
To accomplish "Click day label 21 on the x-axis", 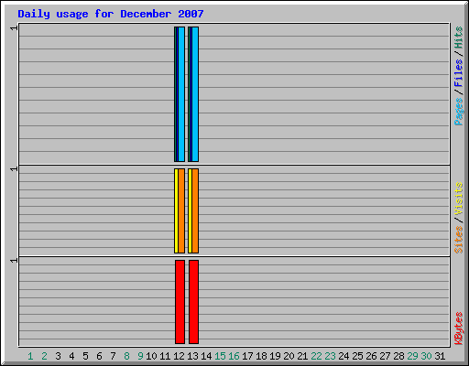I will point(302,356).
